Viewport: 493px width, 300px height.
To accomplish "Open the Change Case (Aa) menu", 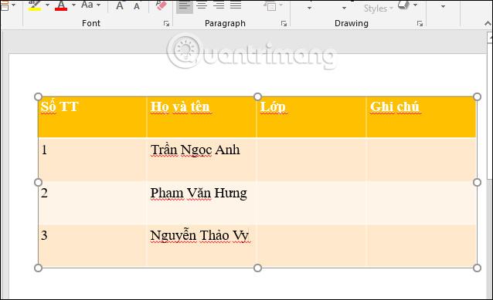I will pyautogui.click(x=91, y=5).
